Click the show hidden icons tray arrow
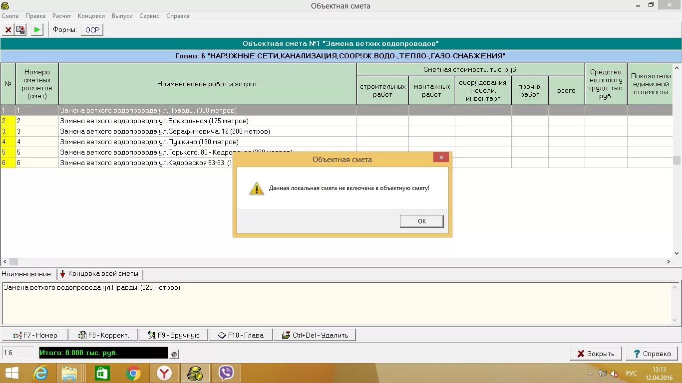Image resolution: width=682 pixels, height=383 pixels. click(x=590, y=374)
